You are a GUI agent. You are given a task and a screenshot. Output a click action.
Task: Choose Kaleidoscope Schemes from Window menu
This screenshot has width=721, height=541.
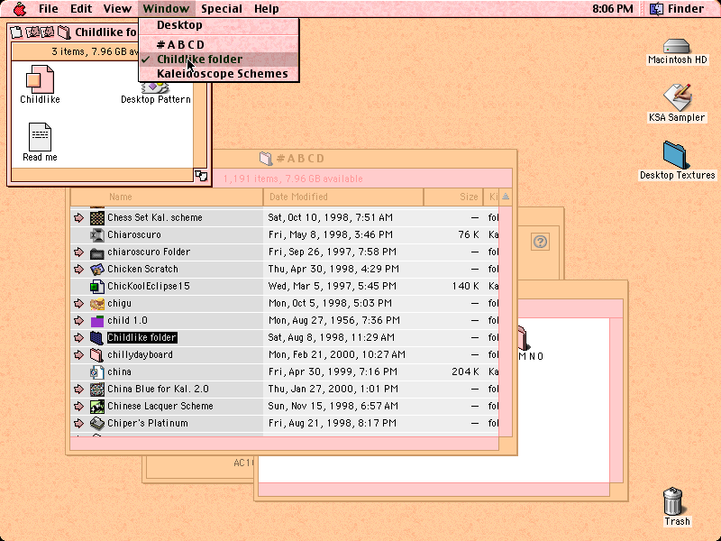(x=219, y=74)
